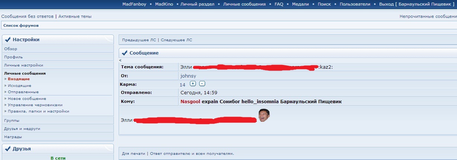The height and width of the screenshot is (160, 457).
Task: Open the Входящие inbox folder
Action: [x=19, y=79]
